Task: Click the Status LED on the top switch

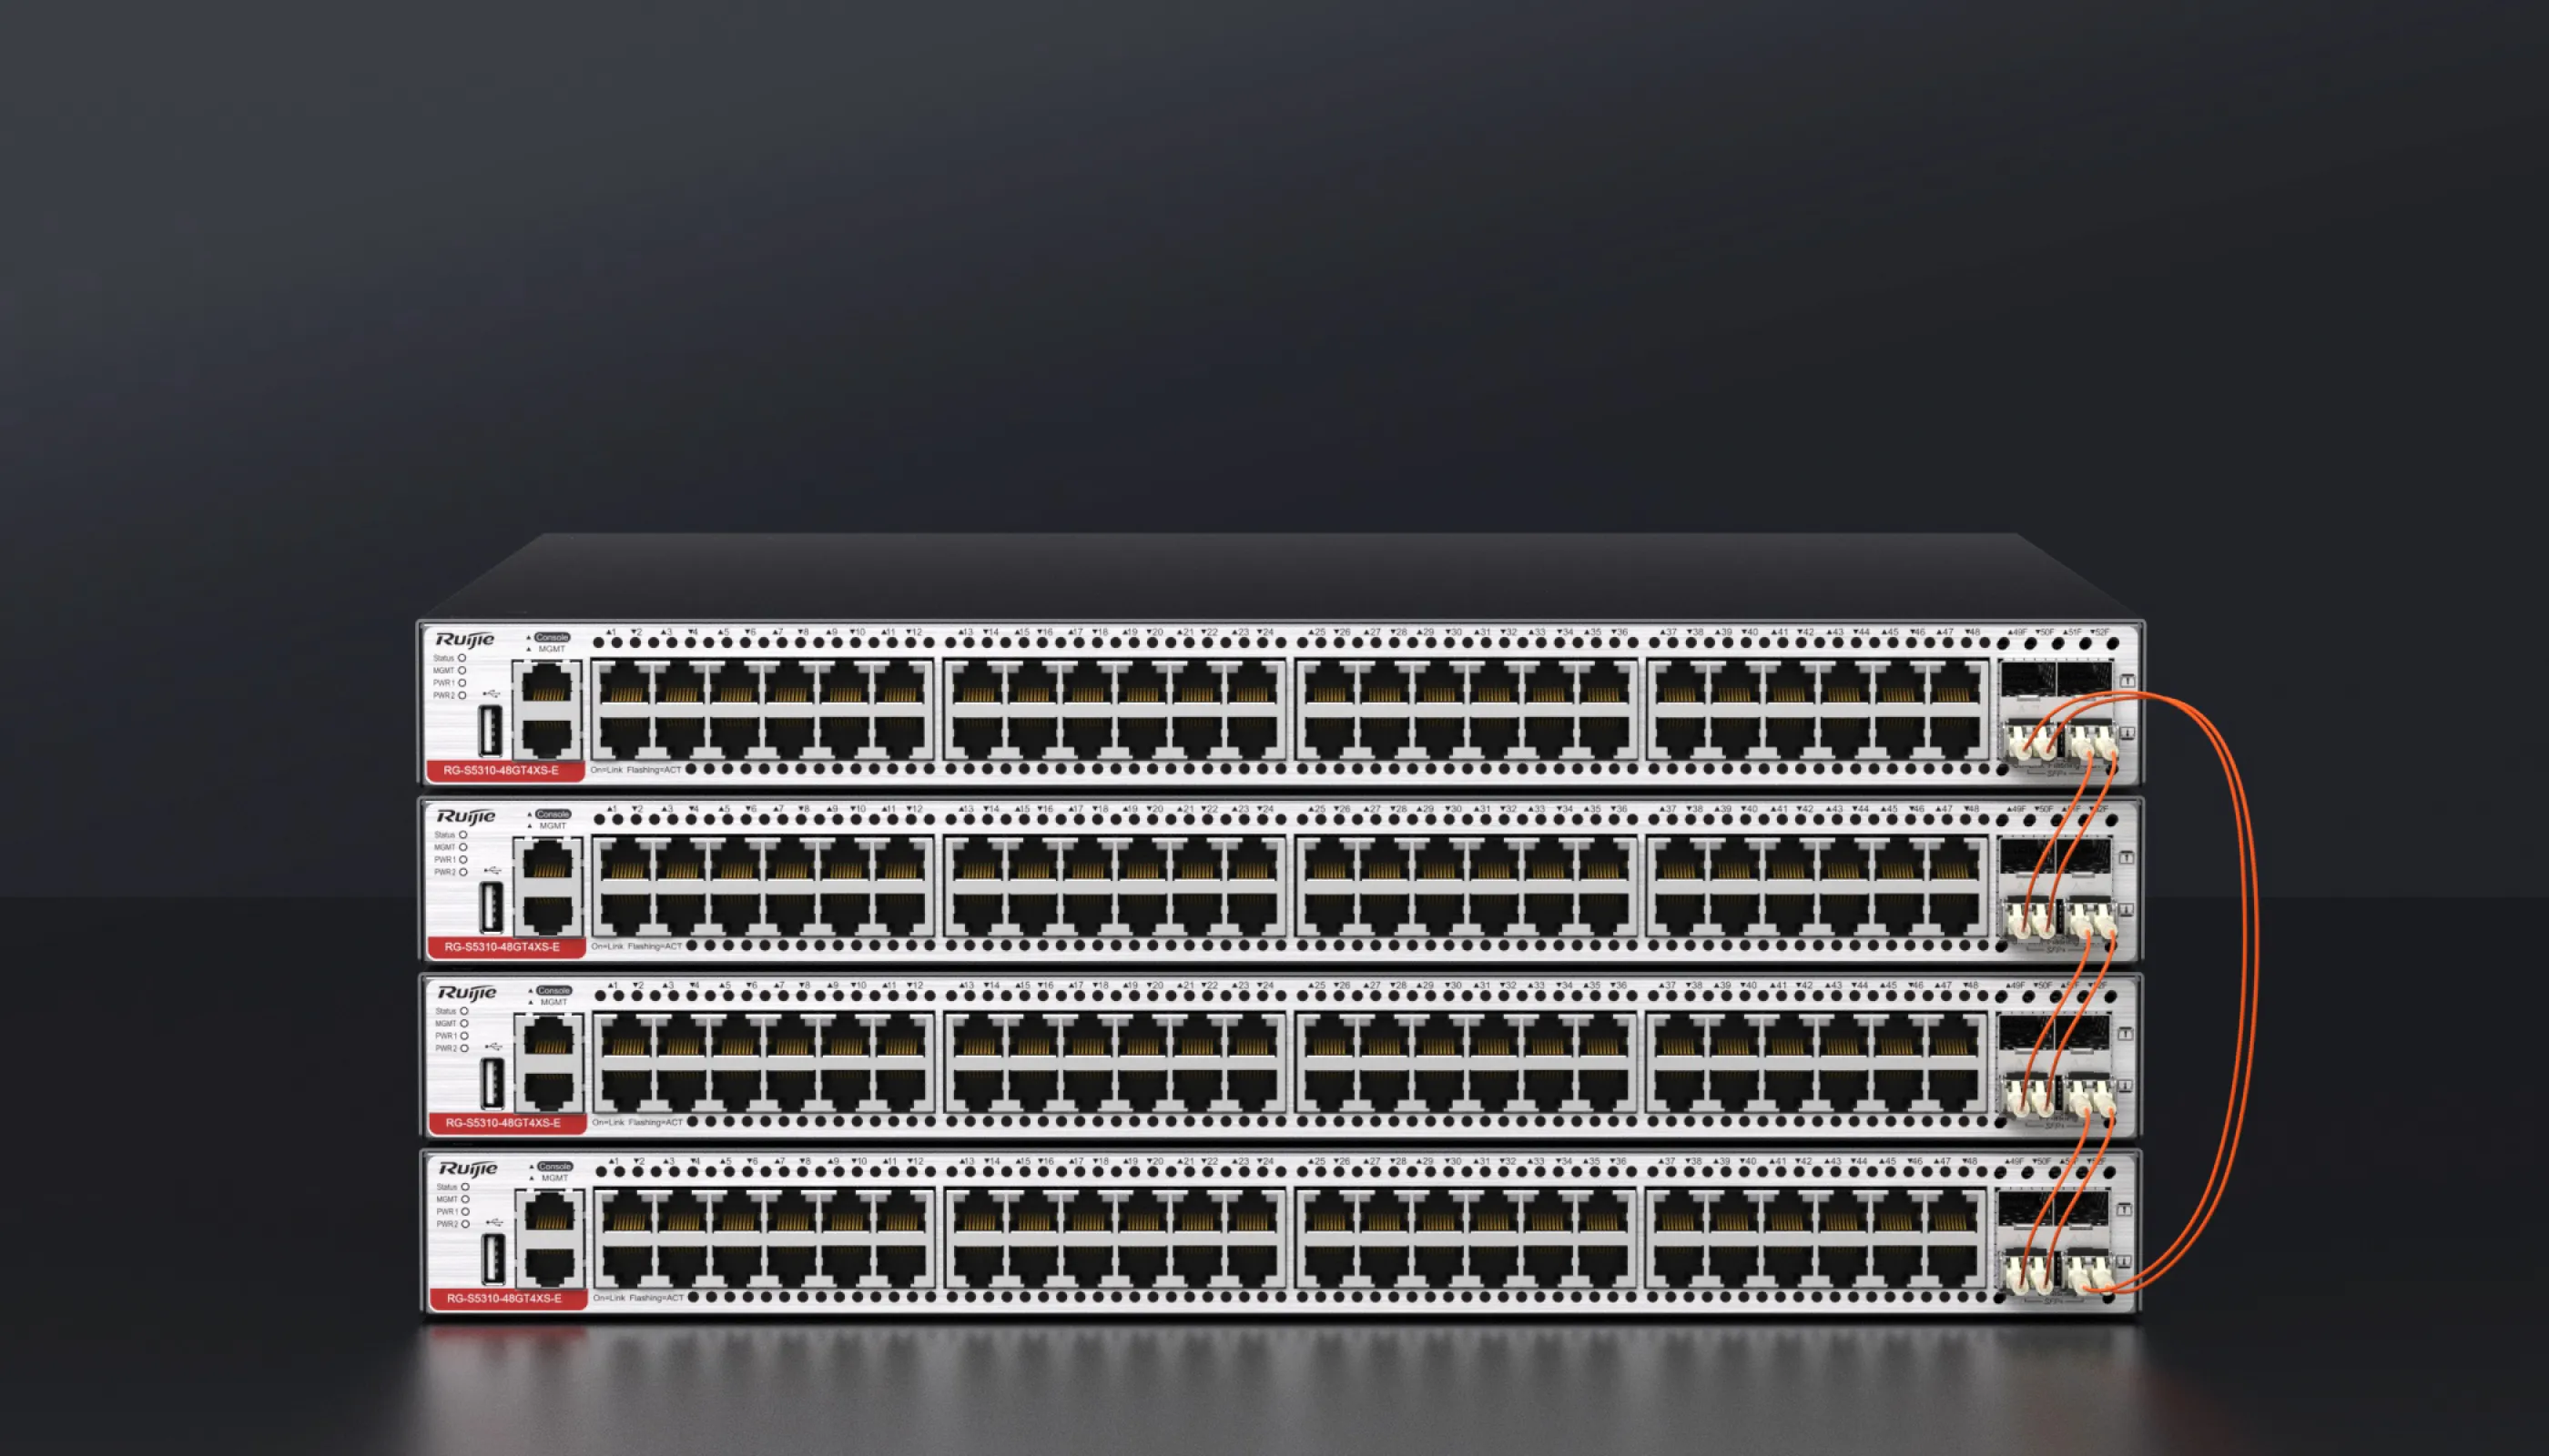Action: coord(462,658)
